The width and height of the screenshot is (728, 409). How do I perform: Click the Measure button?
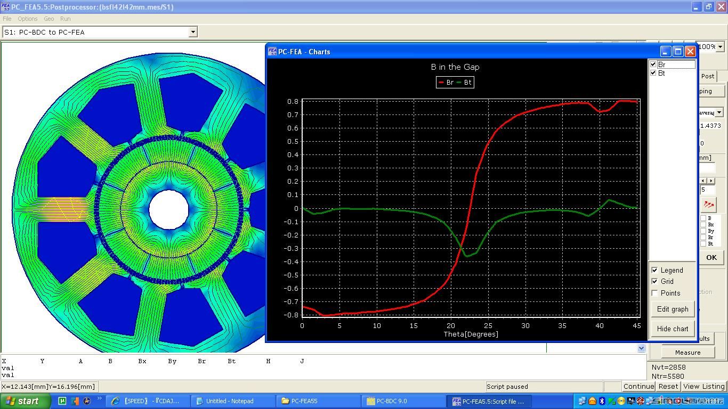[687, 353]
